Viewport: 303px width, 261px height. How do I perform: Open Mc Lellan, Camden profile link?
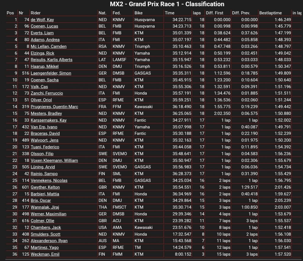point(49,46)
